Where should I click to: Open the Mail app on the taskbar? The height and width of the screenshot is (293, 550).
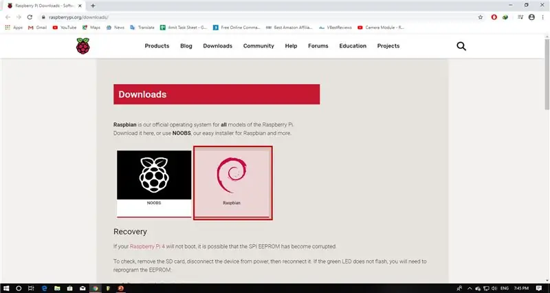coord(82,288)
